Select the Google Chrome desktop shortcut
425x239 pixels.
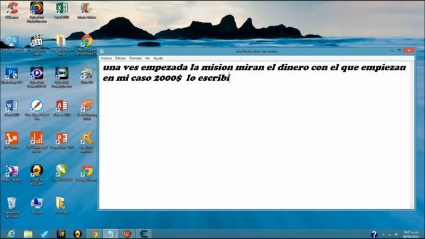87,173
